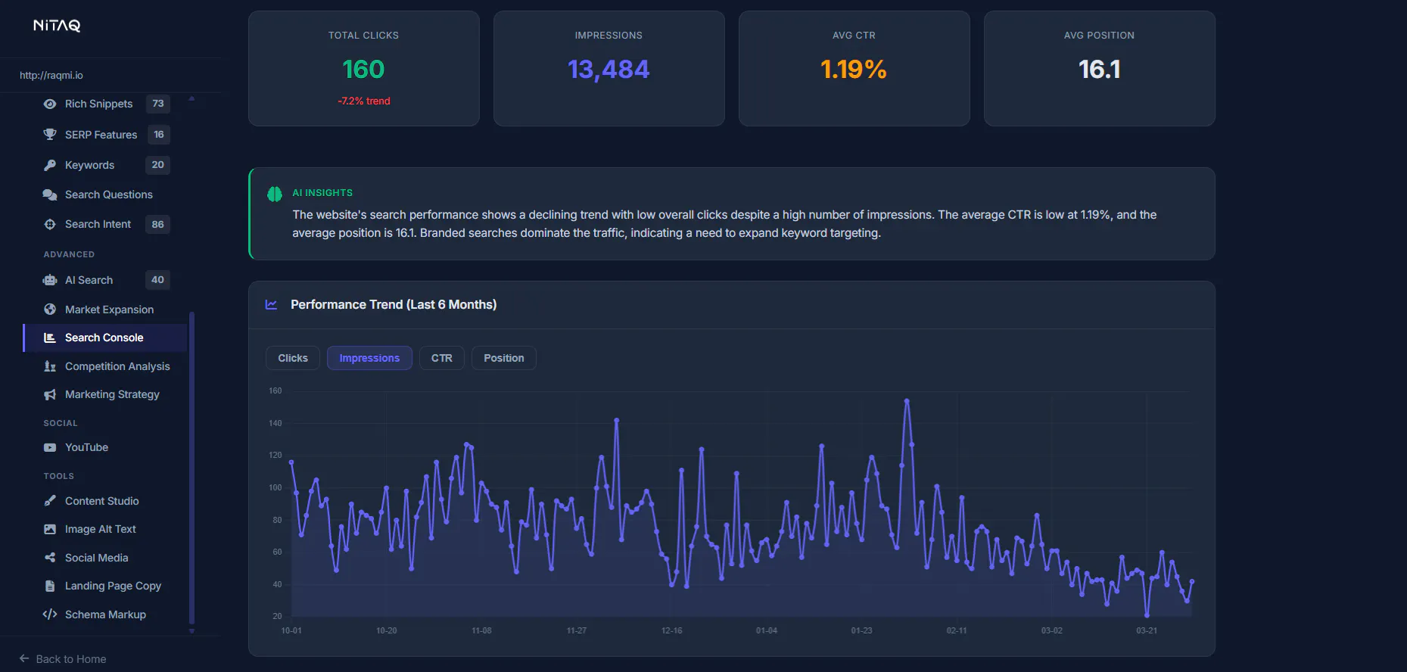Click the chart x-axis label 11-08
Screen dimensions: 1407x672
(x=481, y=630)
